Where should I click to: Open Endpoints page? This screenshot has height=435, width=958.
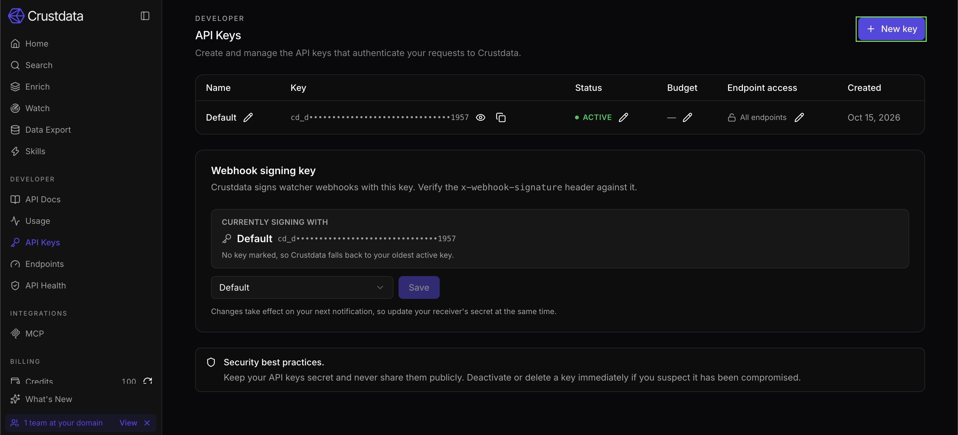pos(44,264)
